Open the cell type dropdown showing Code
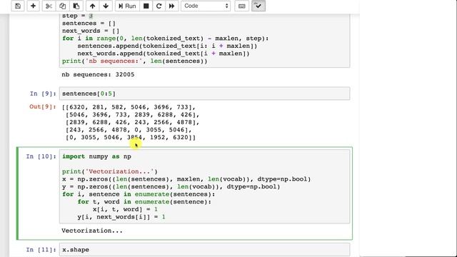 (206, 6)
